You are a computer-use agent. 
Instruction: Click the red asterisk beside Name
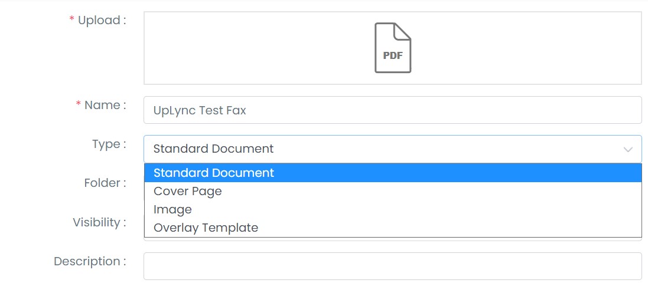point(78,105)
